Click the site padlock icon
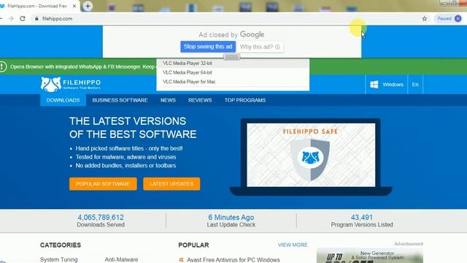This screenshot has width=467, height=263. click(x=36, y=18)
